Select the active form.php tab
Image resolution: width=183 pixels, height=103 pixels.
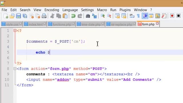(148, 24)
